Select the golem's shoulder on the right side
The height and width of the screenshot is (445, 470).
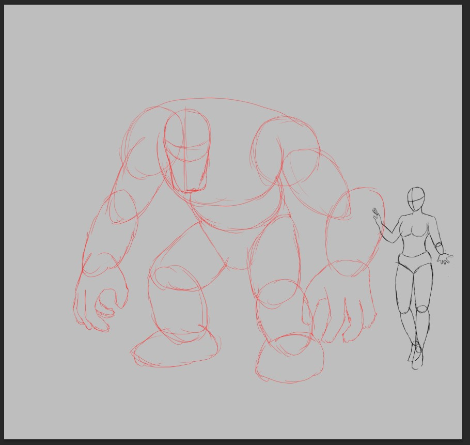[285, 150]
